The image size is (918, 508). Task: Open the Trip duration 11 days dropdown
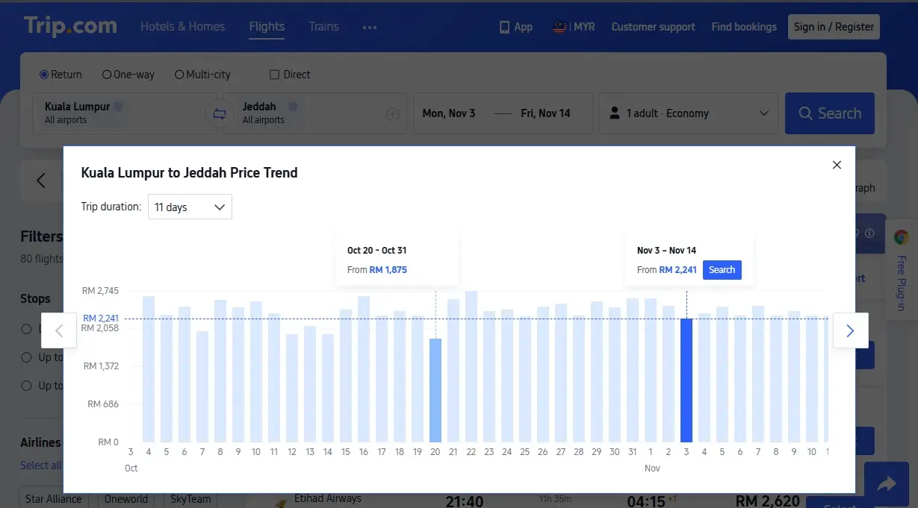190,207
